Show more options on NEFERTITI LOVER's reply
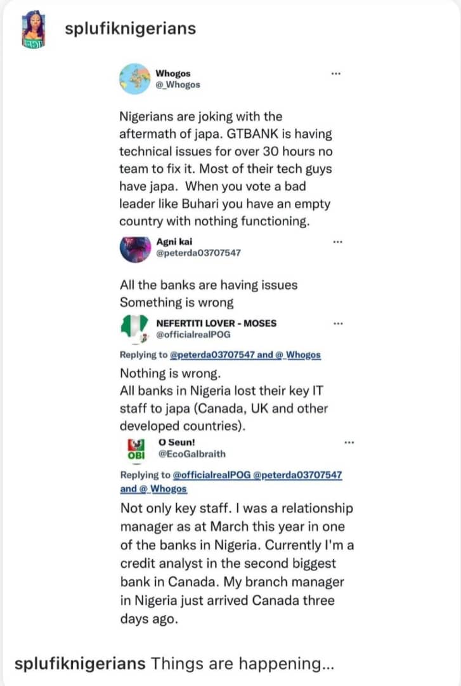The height and width of the screenshot is (686, 461). click(x=338, y=323)
